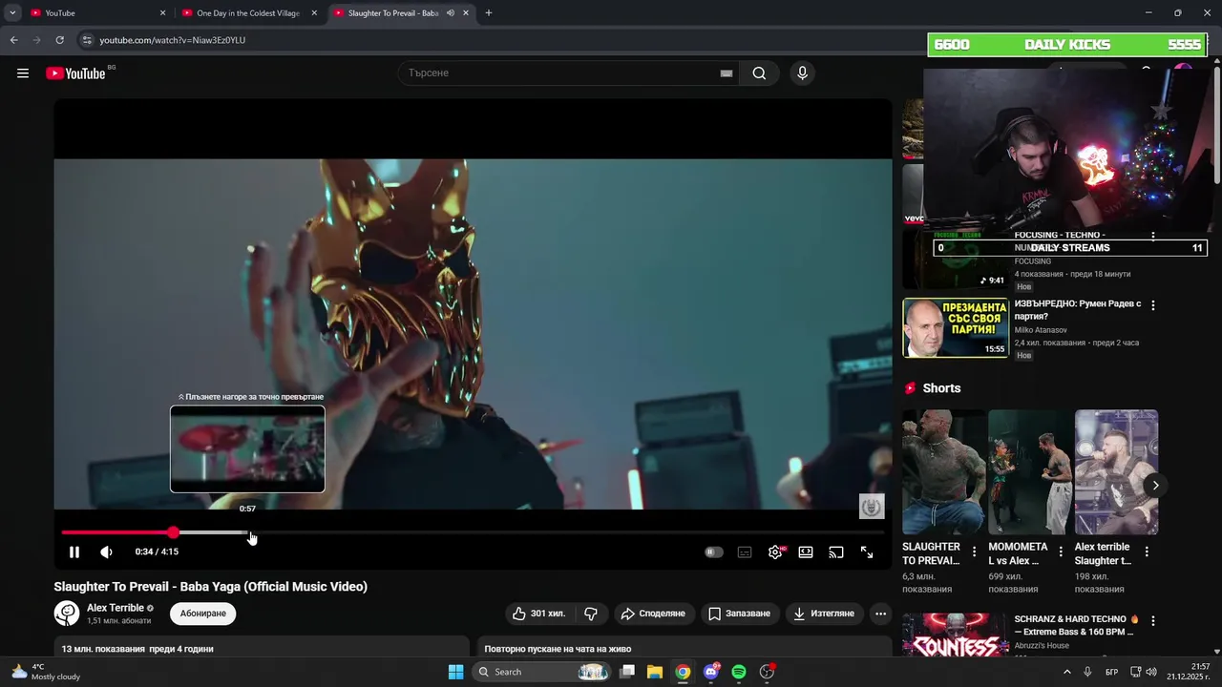The height and width of the screenshot is (687, 1222).
Task: Go to the YouTube home logo
Action: pyautogui.click(x=75, y=73)
